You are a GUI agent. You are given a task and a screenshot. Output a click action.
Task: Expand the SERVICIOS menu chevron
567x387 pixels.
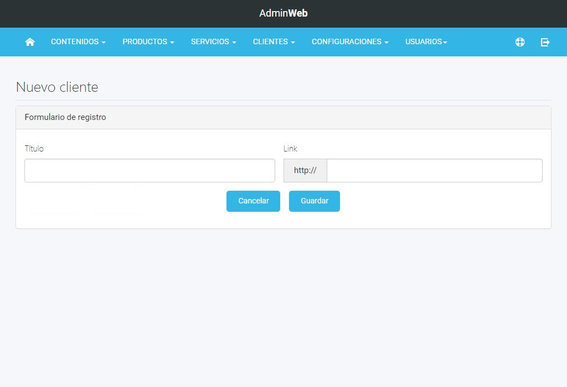234,42
